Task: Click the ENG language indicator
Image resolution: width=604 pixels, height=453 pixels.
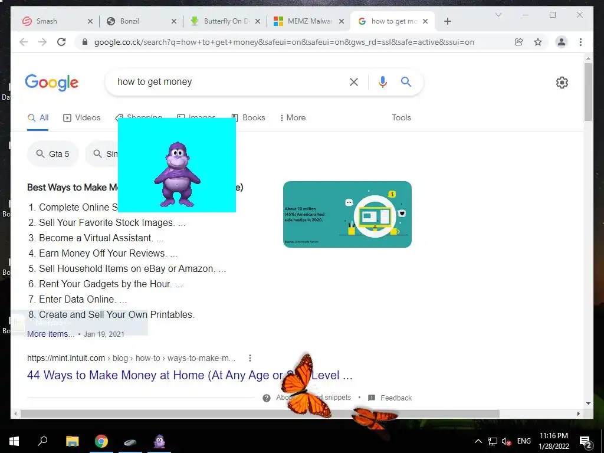Action: tap(524, 441)
